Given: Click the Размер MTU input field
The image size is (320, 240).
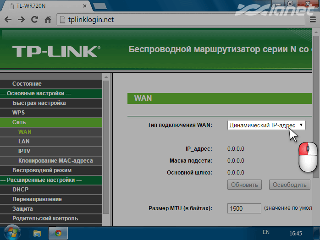Looking at the screenshot, I should point(244,208).
